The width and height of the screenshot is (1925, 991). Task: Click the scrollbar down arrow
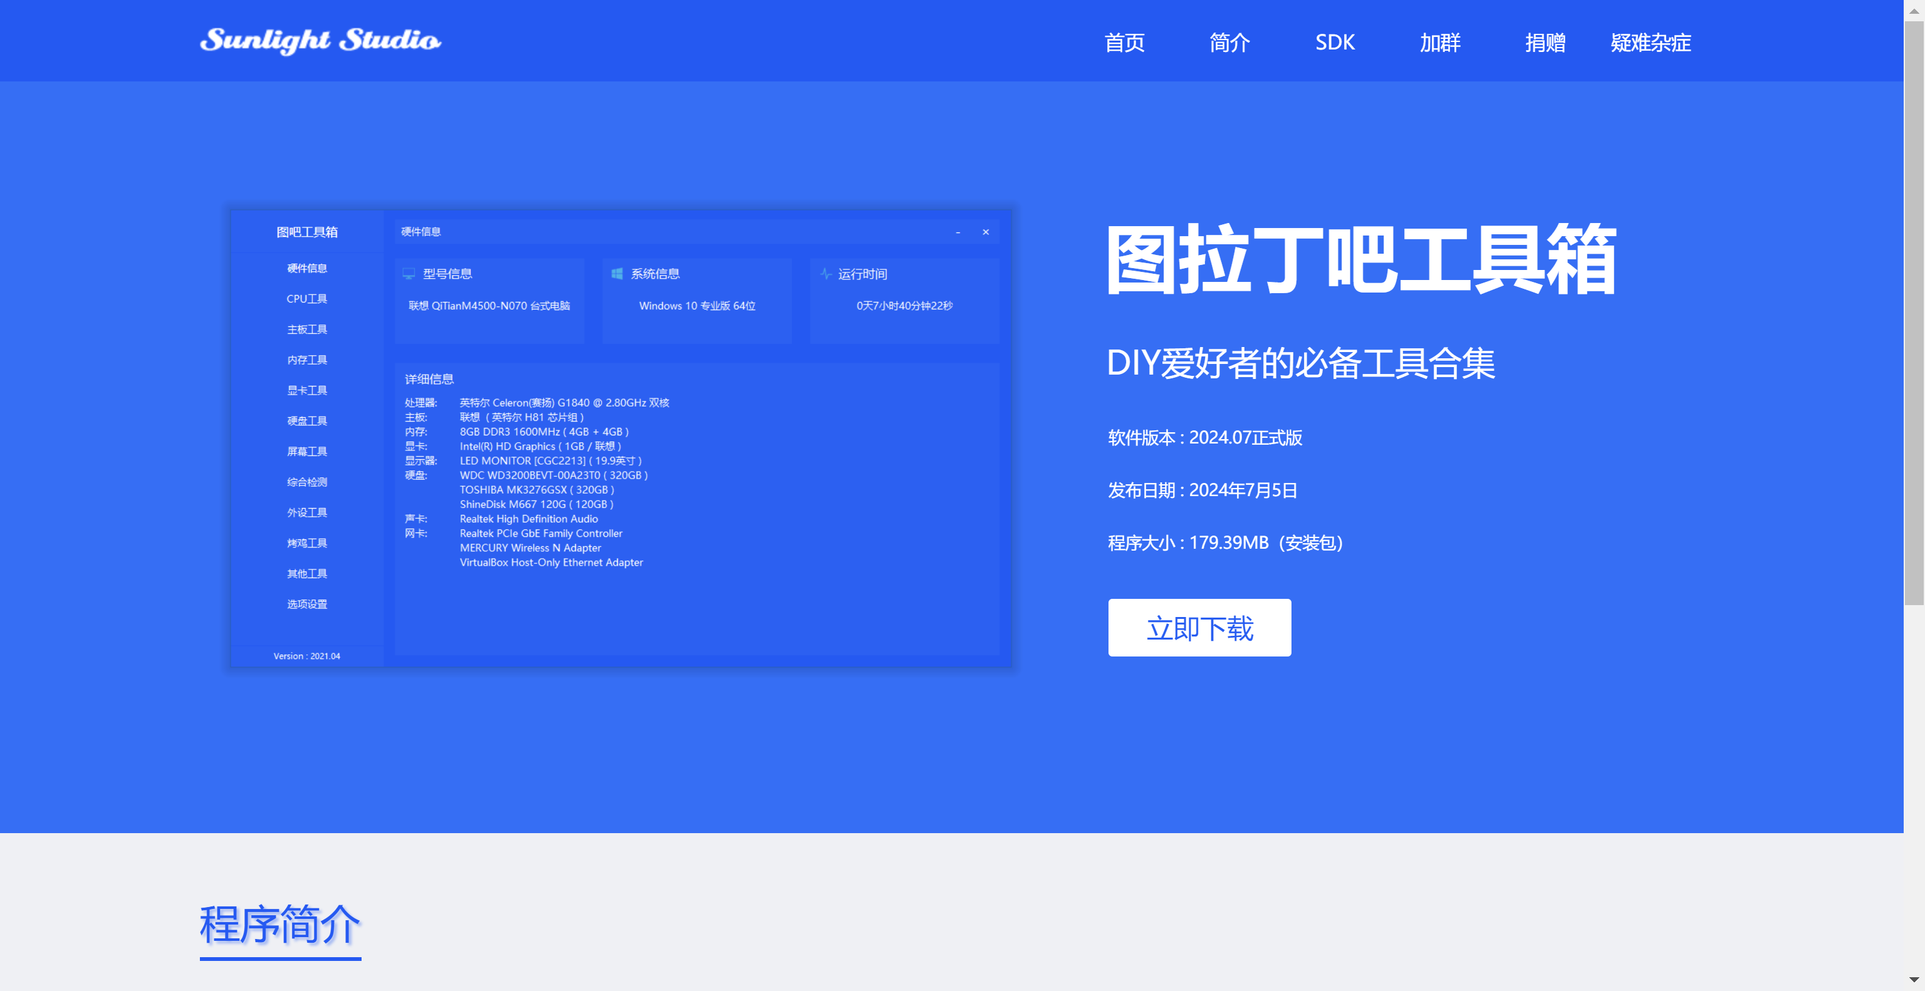click(x=1914, y=979)
